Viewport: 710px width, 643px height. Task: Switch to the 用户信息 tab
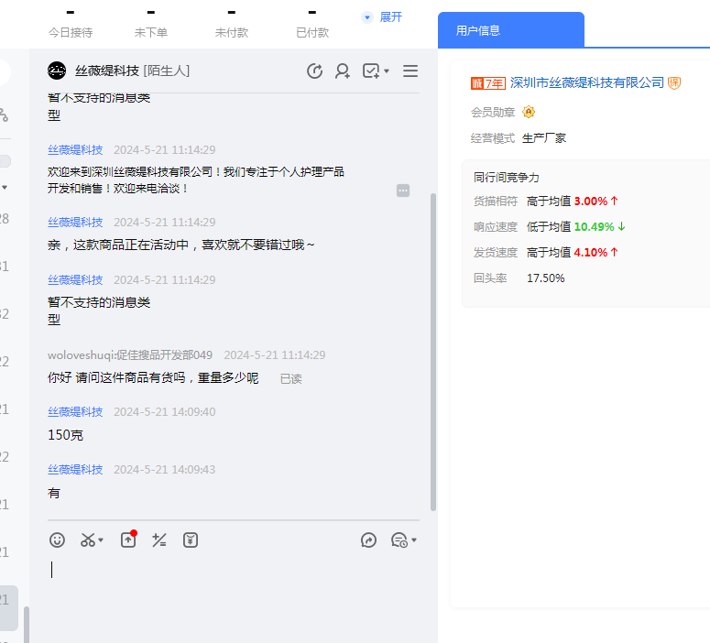pyautogui.click(x=478, y=30)
